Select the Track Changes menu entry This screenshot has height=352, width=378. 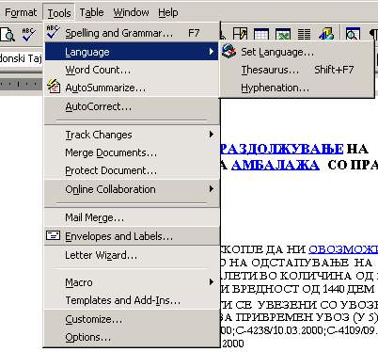(x=132, y=135)
